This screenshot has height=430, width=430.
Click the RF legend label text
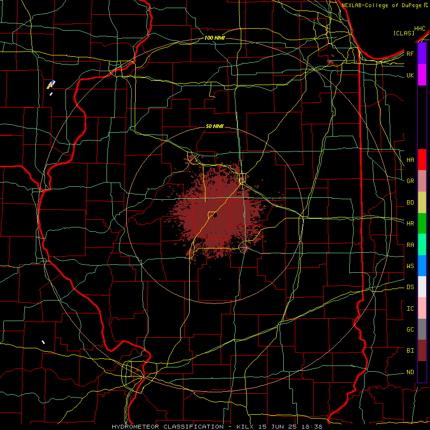click(x=410, y=54)
